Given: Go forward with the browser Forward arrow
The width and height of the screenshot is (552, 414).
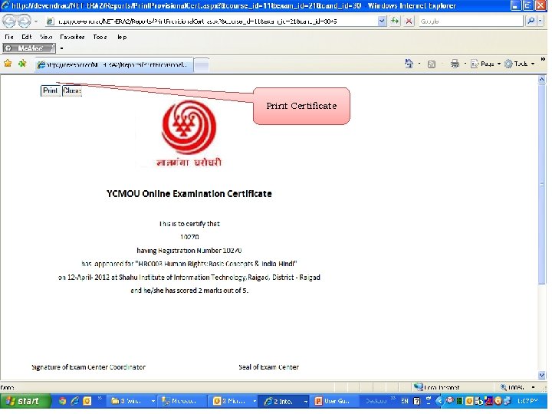Looking at the screenshot, I should pos(24,21).
